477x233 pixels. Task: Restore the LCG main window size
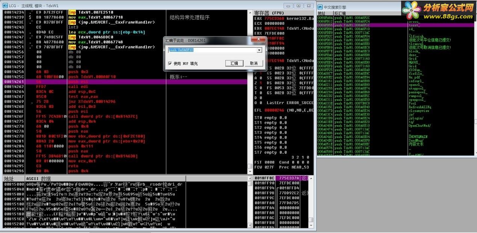point(299,6)
